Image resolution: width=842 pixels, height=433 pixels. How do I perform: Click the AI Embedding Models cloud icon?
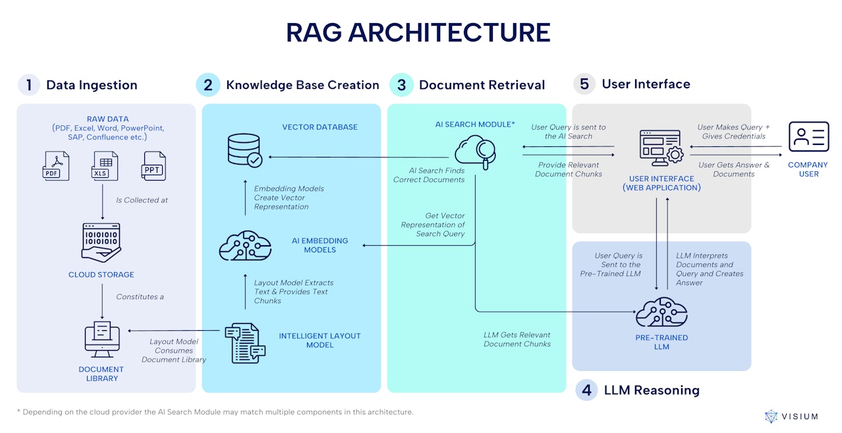[245, 246]
